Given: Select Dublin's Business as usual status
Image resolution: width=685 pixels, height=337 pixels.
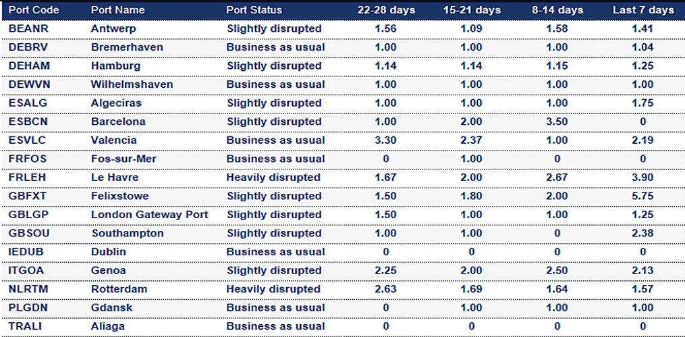Looking at the screenshot, I should (x=275, y=252).
